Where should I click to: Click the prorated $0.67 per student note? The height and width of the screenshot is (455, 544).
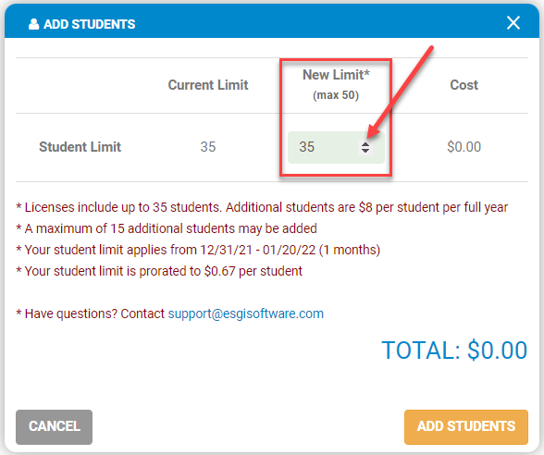pos(159,271)
